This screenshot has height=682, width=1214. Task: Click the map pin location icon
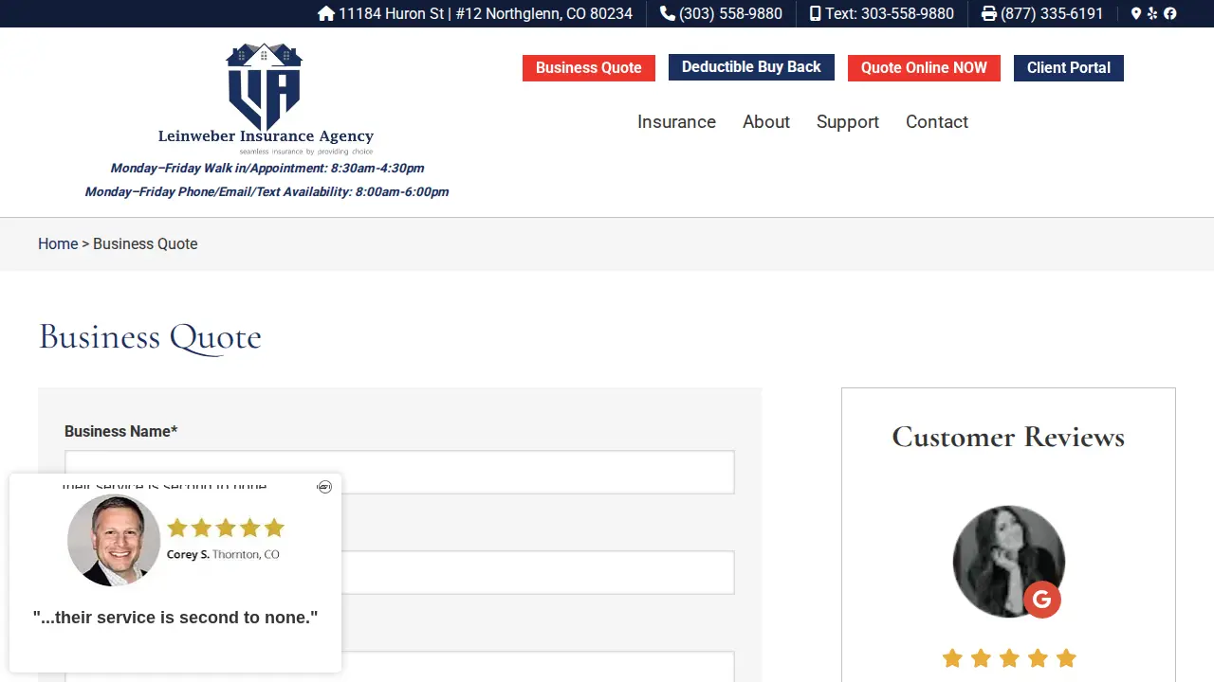click(1136, 13)
